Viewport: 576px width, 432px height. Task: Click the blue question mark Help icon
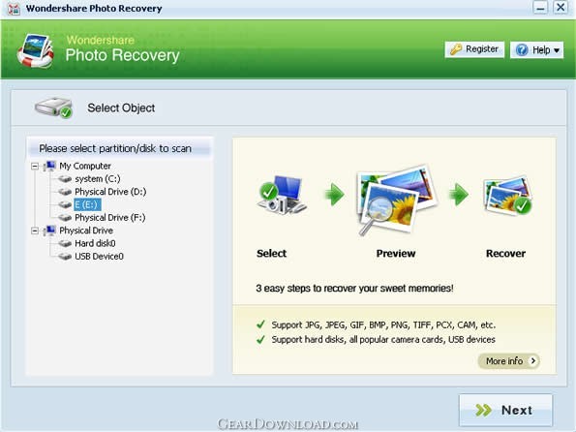tap(522, 49)
